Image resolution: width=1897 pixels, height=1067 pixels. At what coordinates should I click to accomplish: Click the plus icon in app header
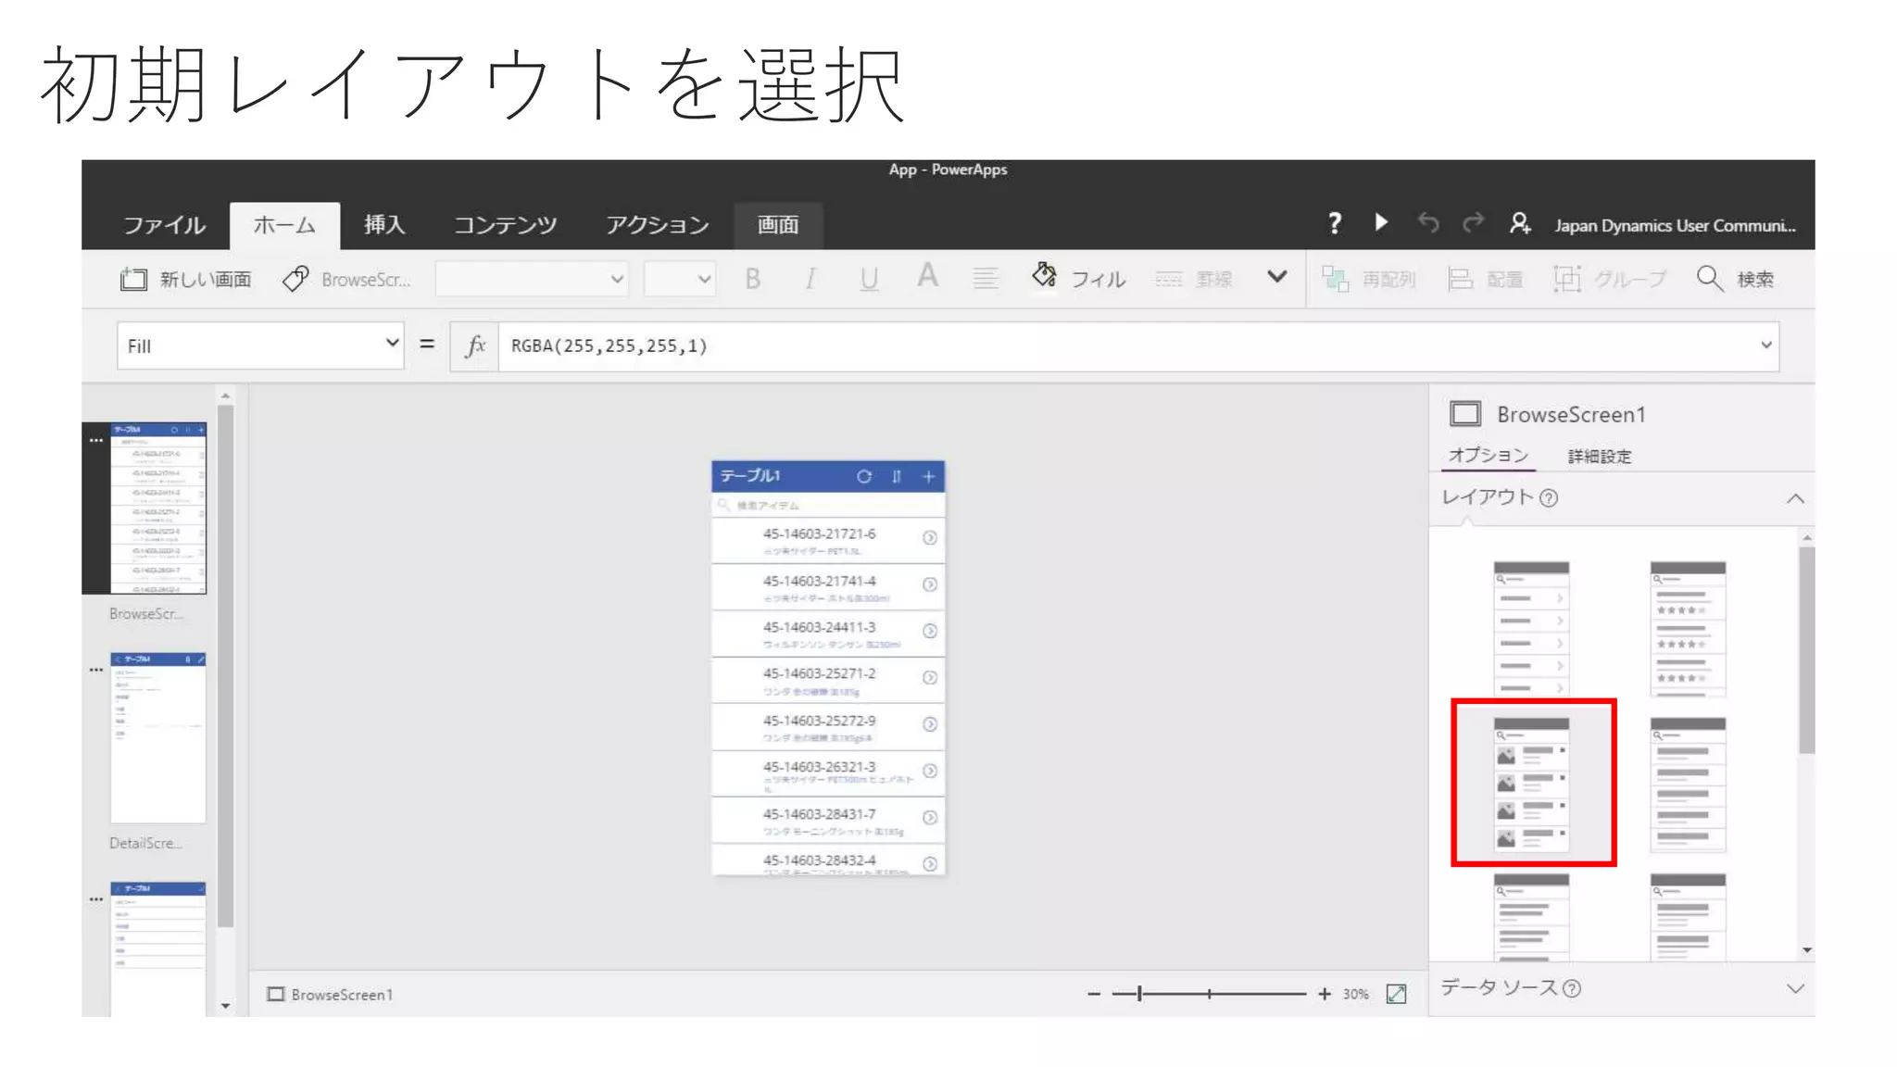(929, 476)
